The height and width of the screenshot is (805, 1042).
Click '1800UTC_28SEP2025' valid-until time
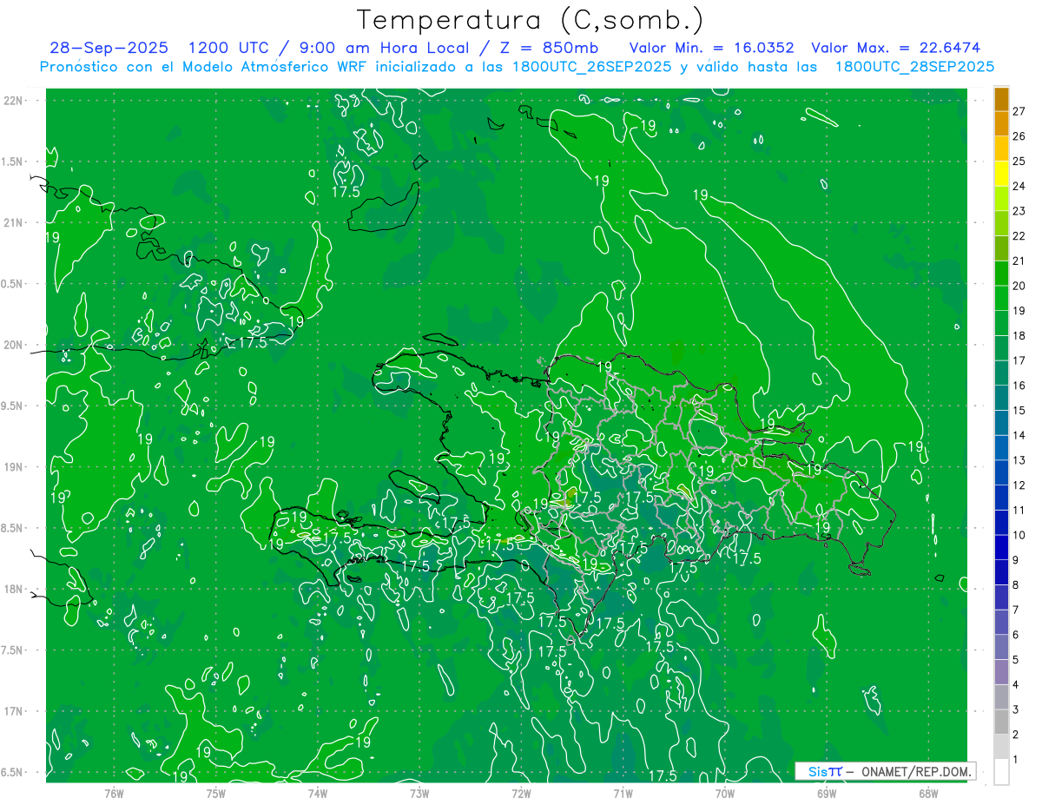pos(914,67)
